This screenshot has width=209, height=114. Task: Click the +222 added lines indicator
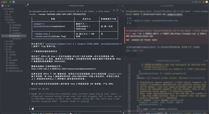(196, 2)
